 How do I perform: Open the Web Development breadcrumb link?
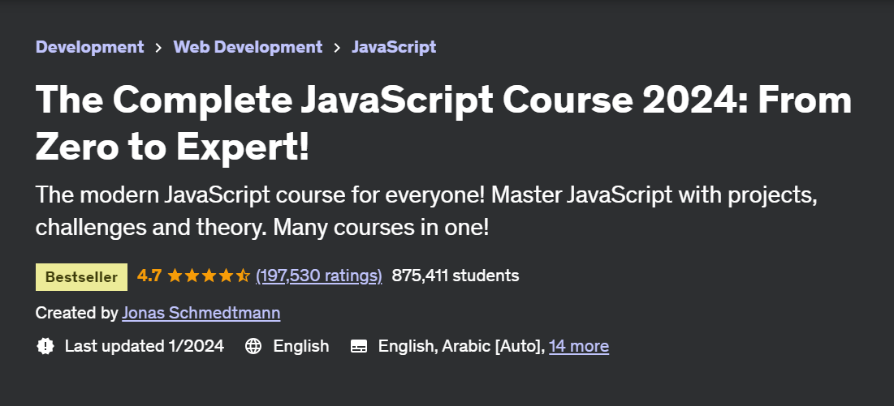(248, 47)
